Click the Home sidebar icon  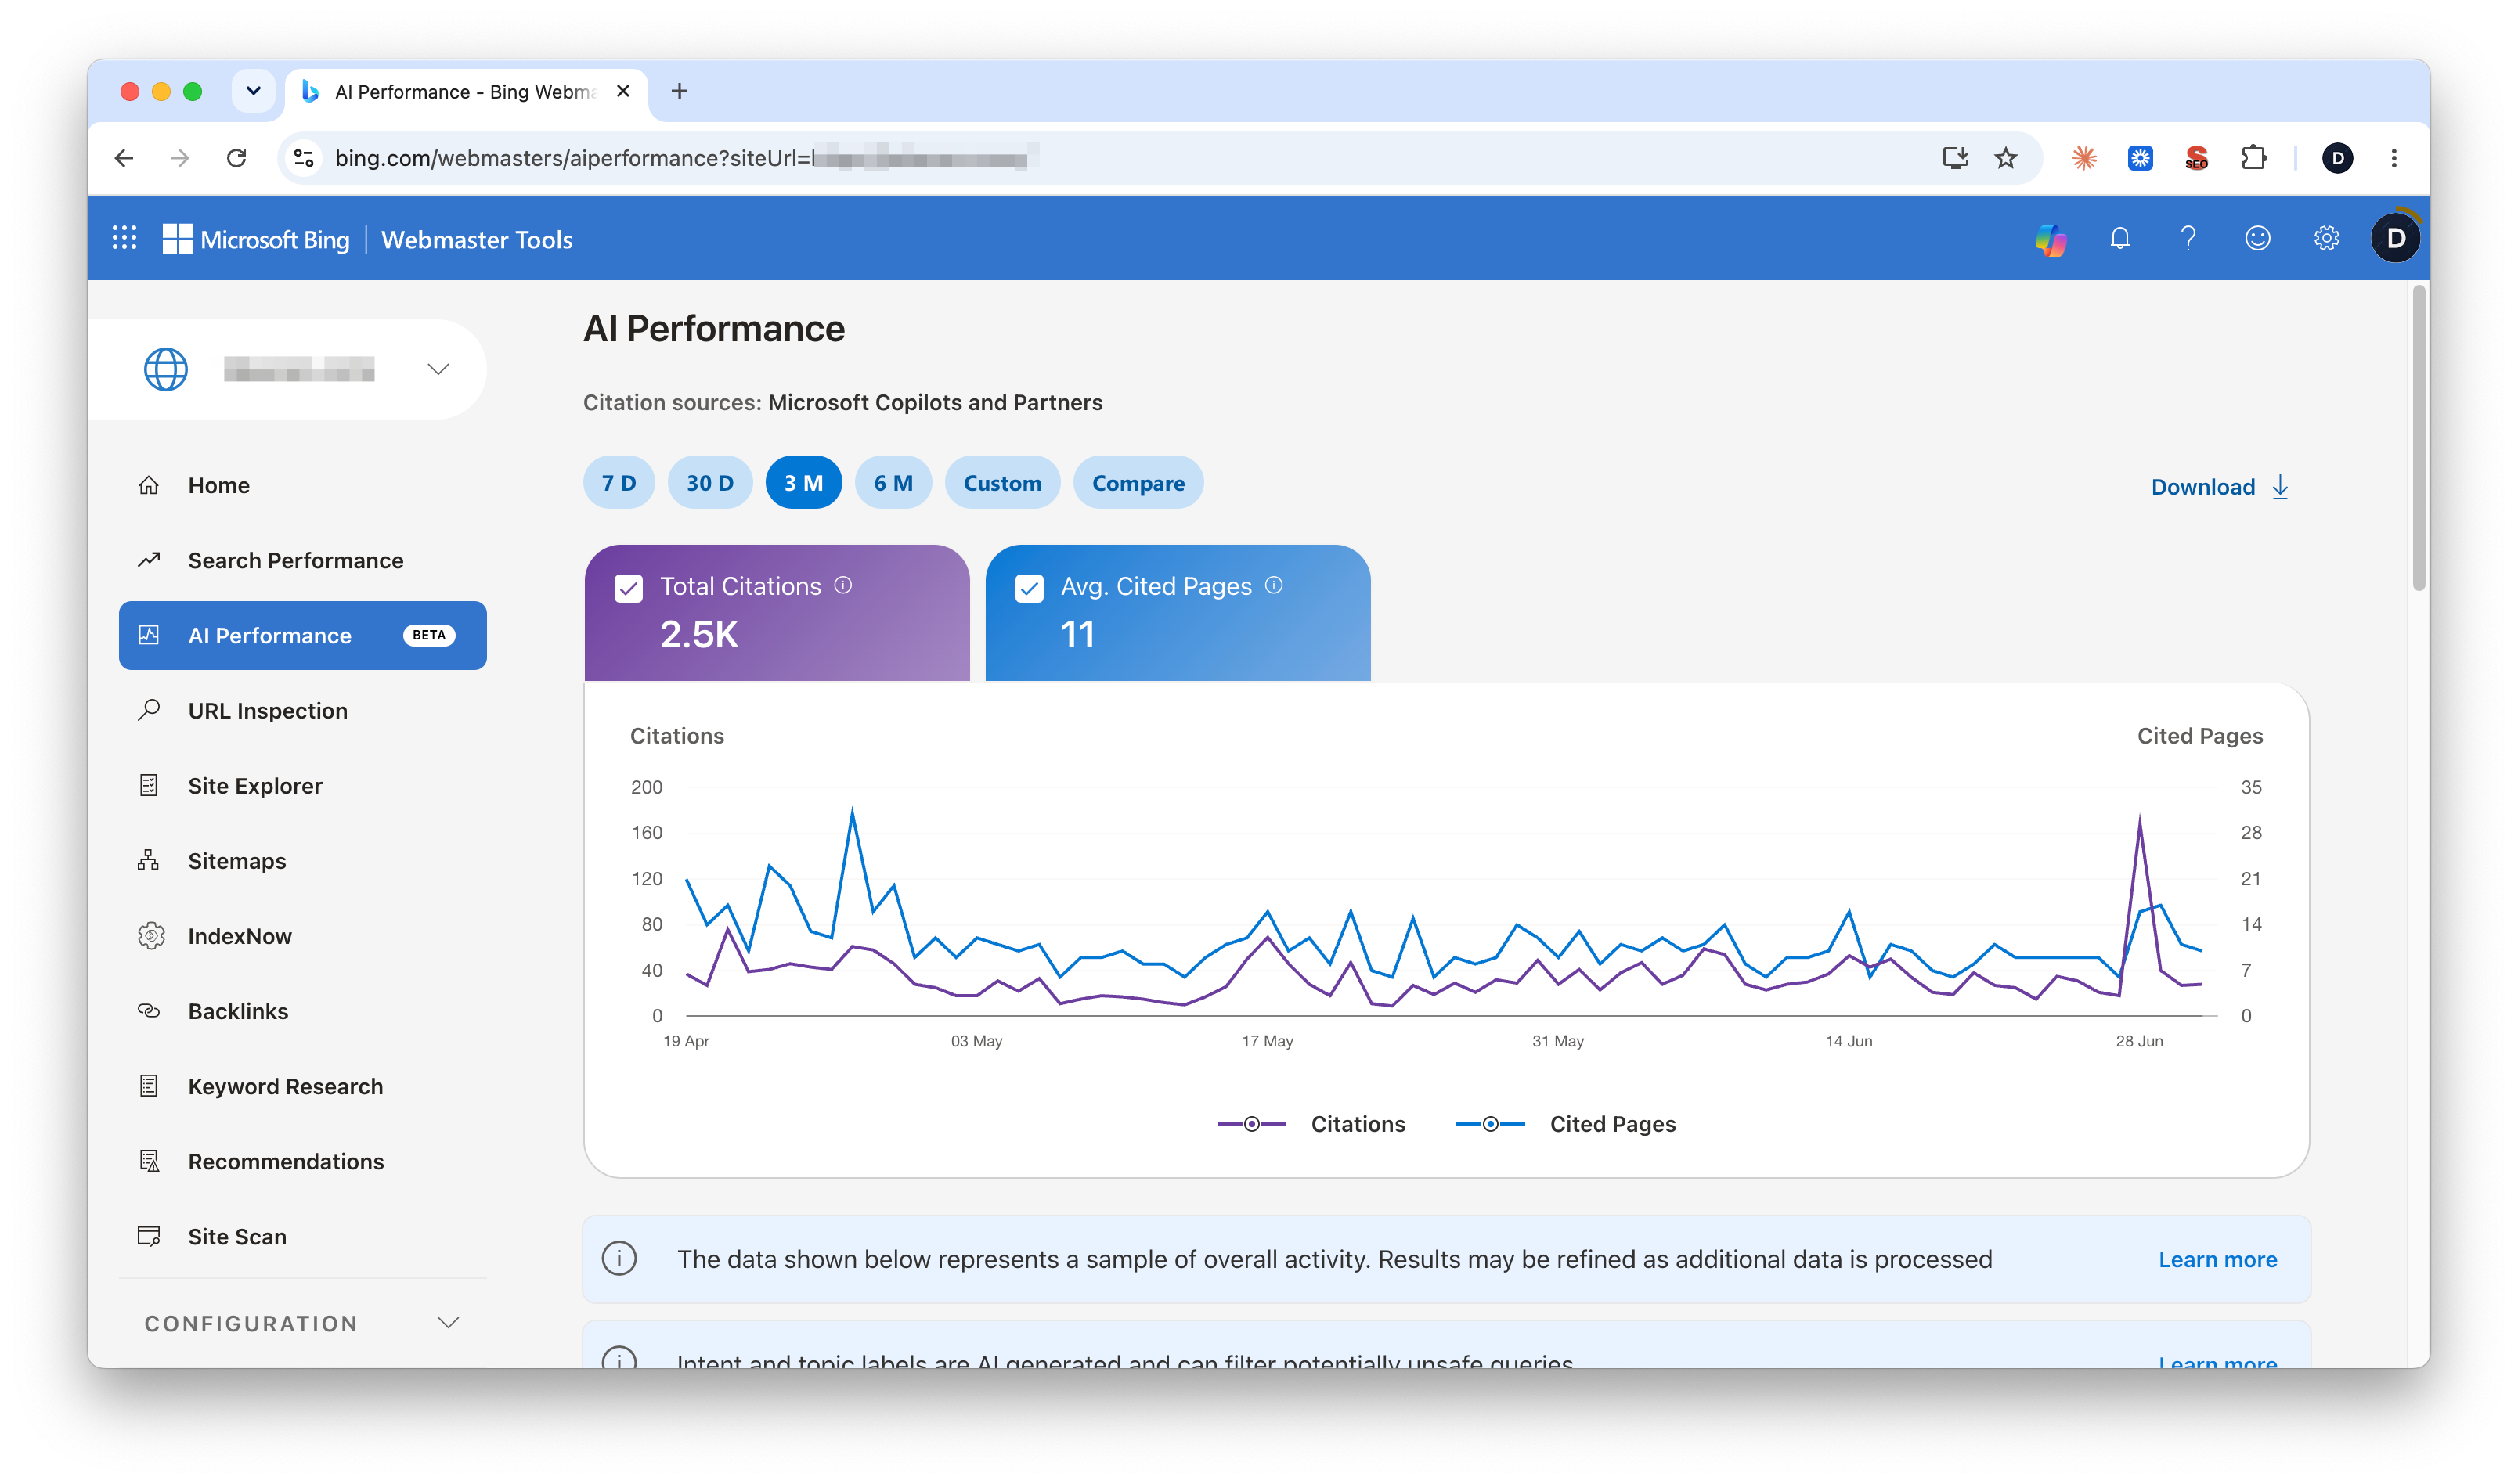coord(149,485)
